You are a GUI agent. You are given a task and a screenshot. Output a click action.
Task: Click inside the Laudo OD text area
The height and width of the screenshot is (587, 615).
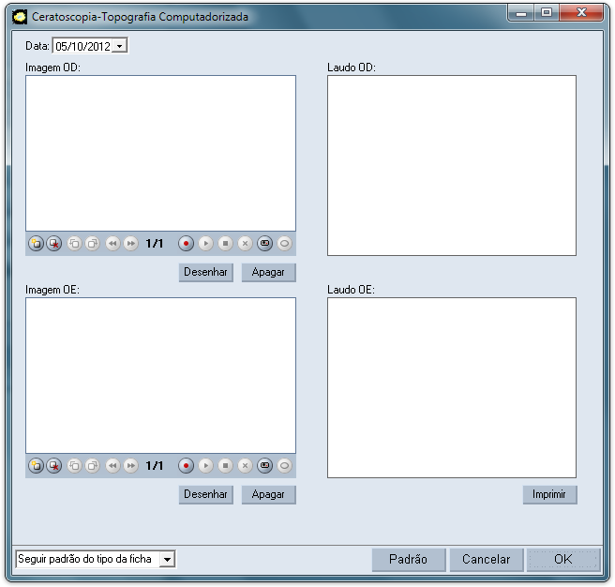click(x=452, y=166)
